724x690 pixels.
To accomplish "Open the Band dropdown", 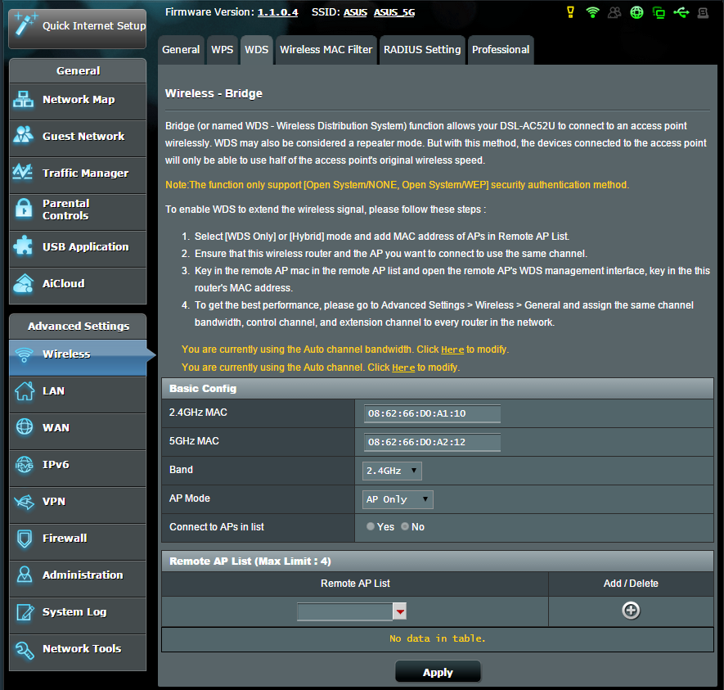I will [x=392, y=471].
